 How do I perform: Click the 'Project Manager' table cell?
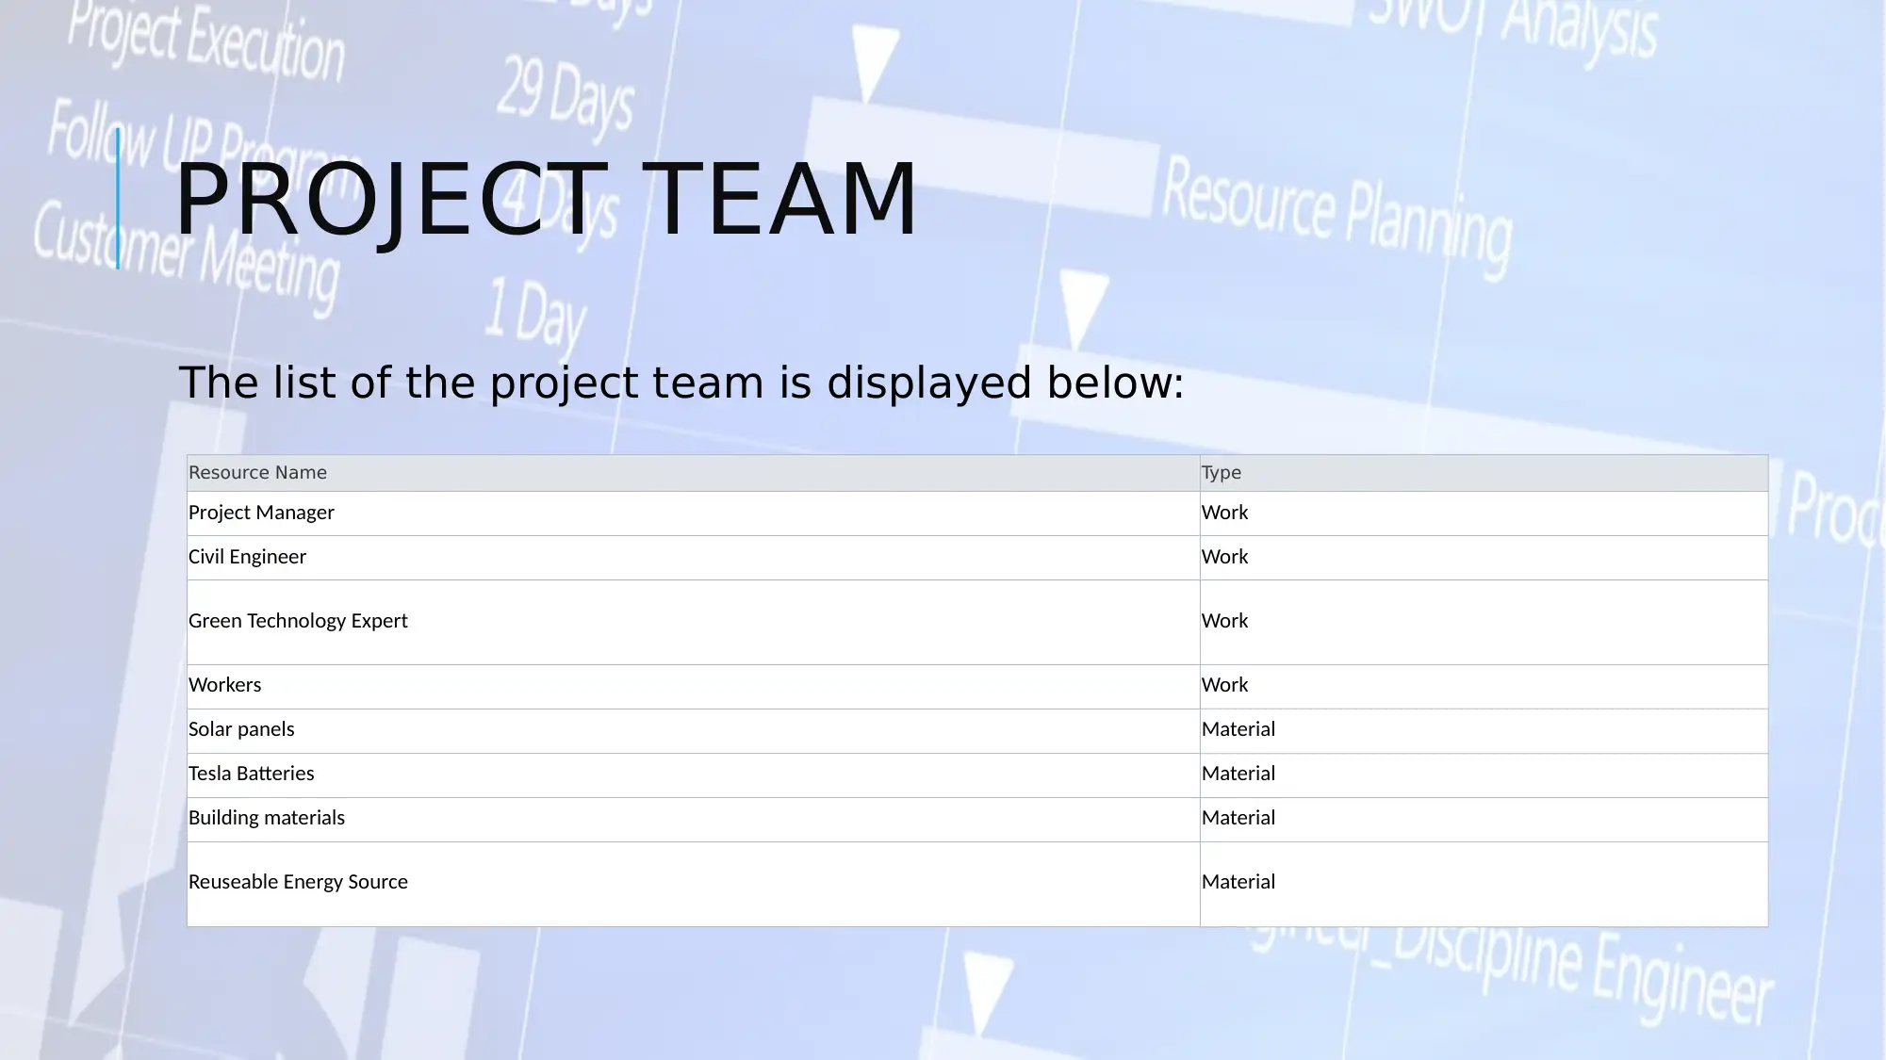click(x=694, y=514)
